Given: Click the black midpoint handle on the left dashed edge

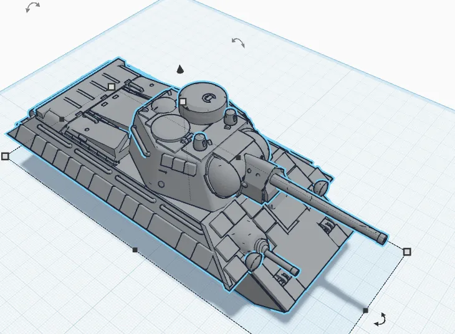Looking at the screenshot, I should click(x=135, y=249).
